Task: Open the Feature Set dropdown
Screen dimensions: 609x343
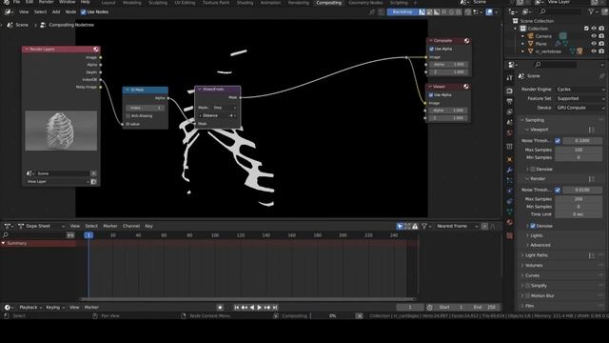Action: pyautogui.click(x=580, y=99)
